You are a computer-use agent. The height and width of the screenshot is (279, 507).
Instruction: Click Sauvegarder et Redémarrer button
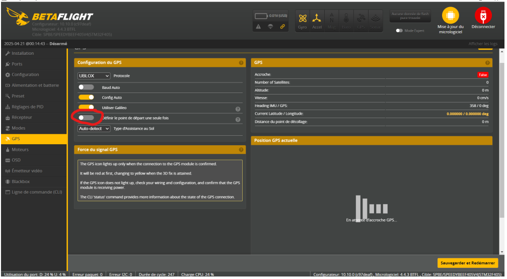468,263
